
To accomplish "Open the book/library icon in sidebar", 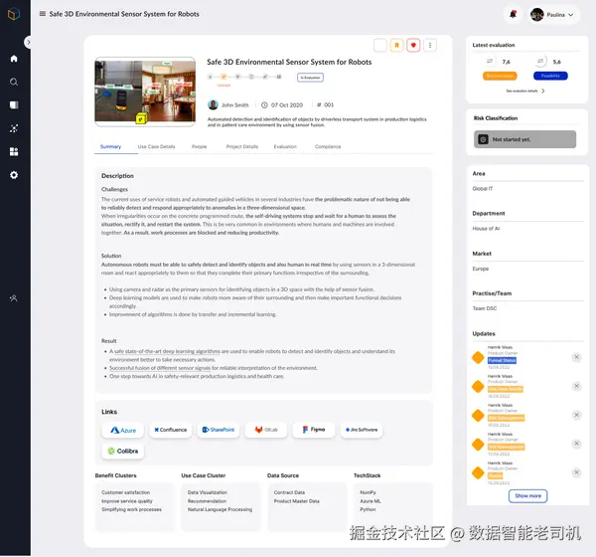I will 14,105.
